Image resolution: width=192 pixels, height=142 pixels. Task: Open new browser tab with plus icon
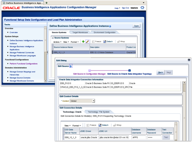point(46,3)
